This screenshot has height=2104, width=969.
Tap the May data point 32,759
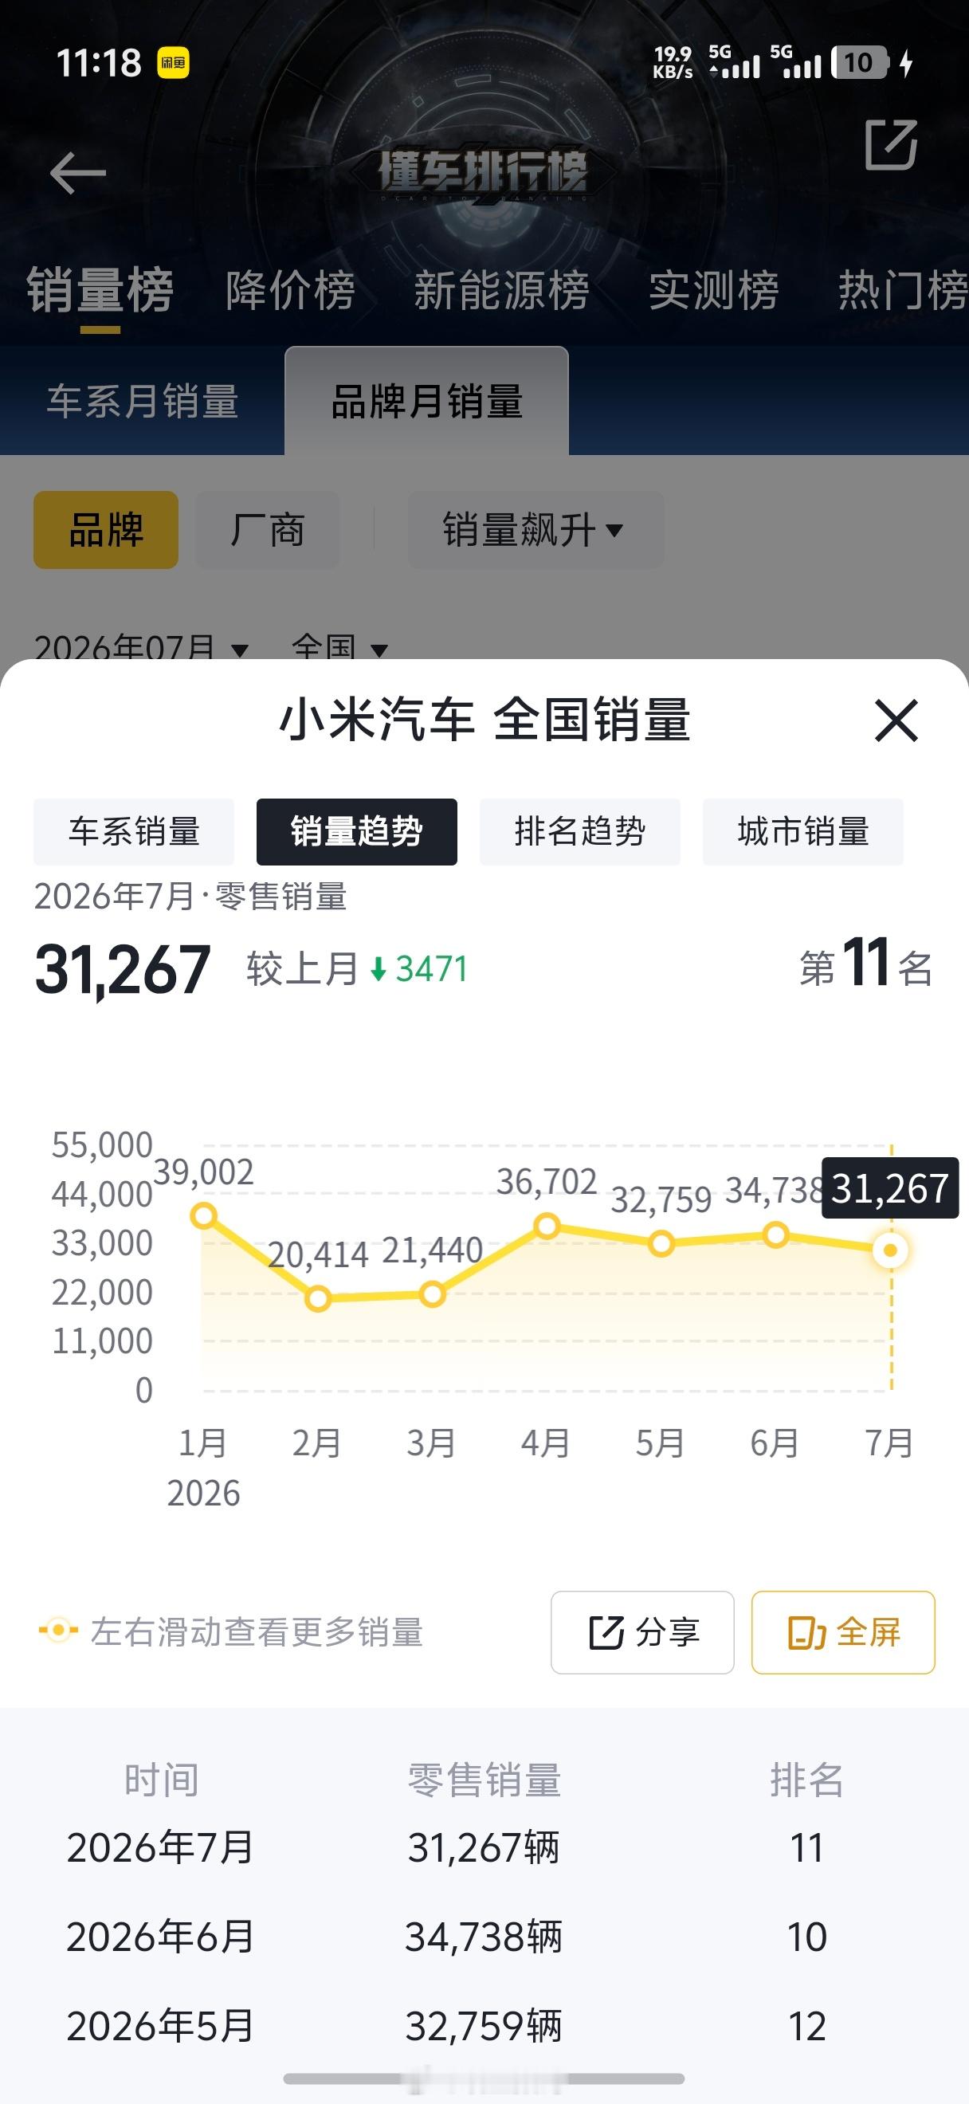(661, 1244)
